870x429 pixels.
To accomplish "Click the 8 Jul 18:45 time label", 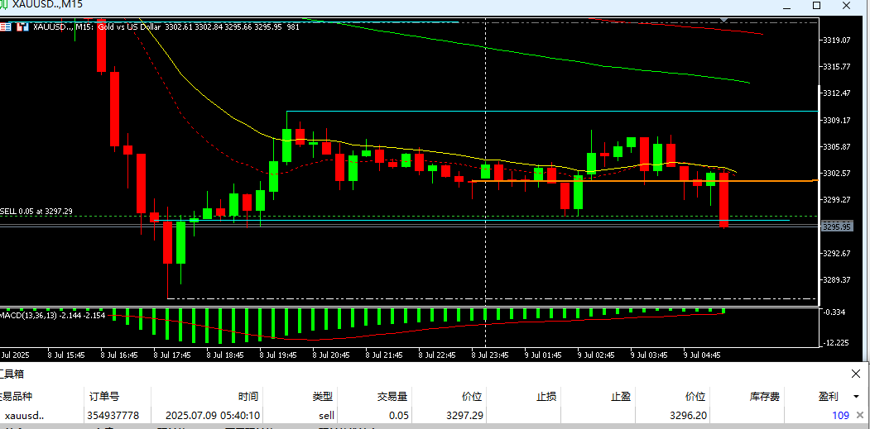I will (x=225, y=355).
